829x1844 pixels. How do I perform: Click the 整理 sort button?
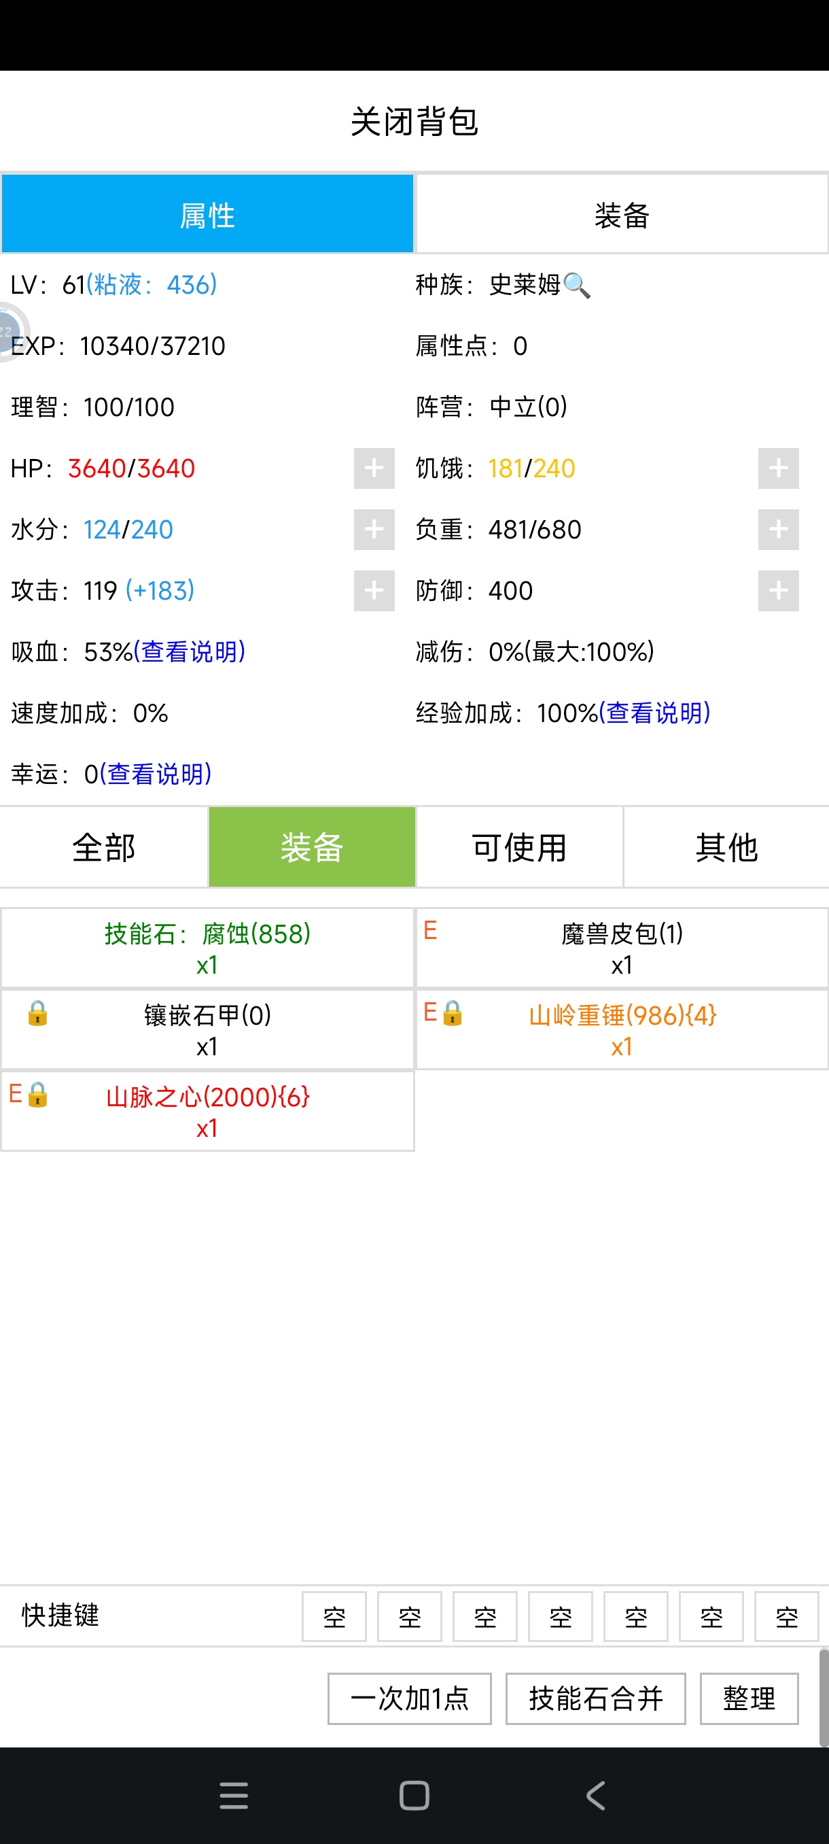749,1698
